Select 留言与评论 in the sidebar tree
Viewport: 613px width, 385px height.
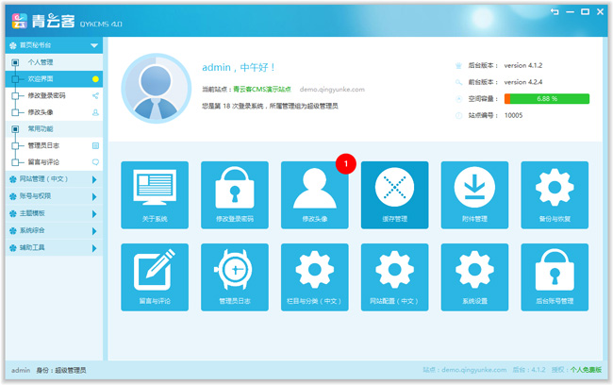pyautogui.click(x=54, y=162)
